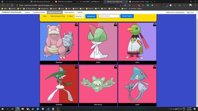The width and height of the screenshot is (198, 111).
Task: Open the notification center icon
Action: pyautogui.click(x=195, y=109)
